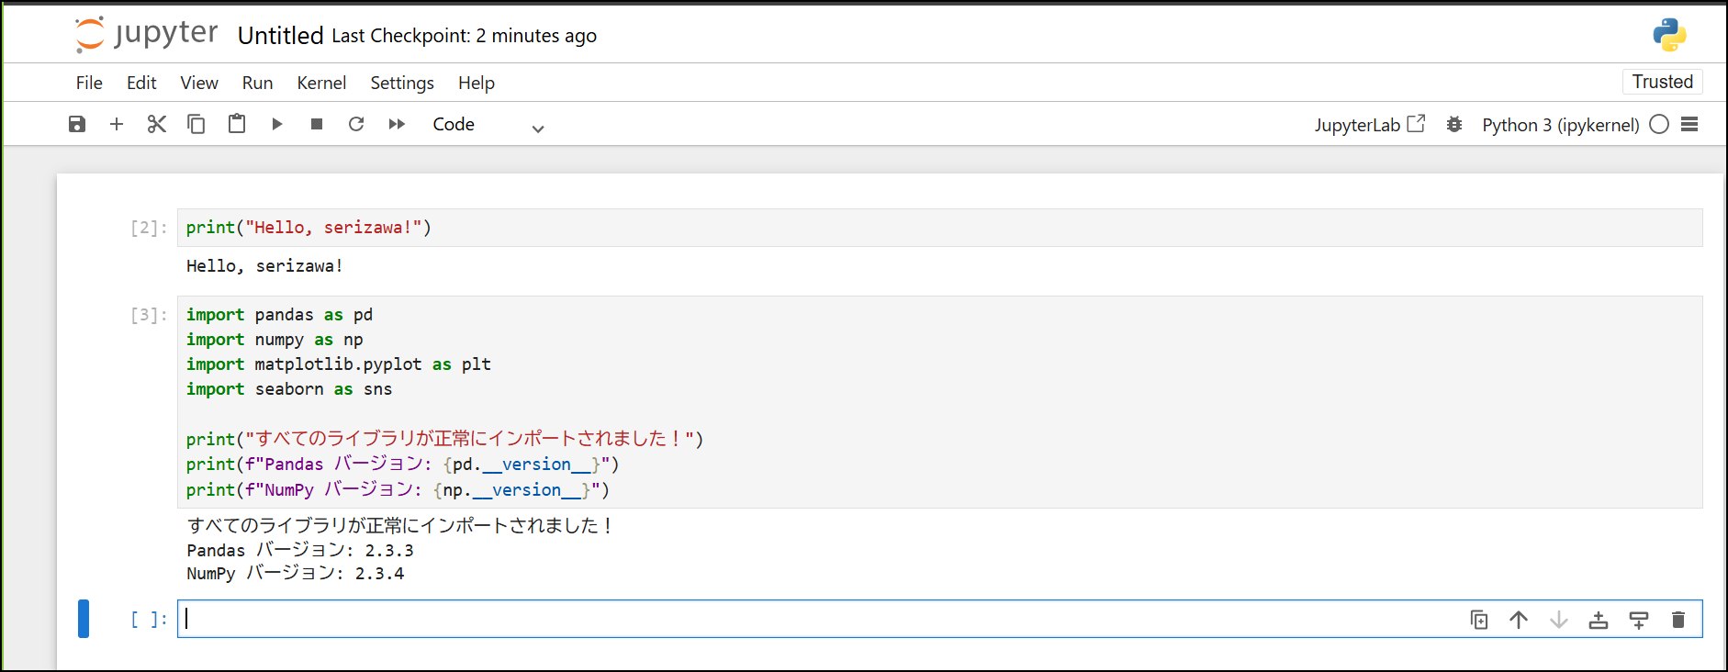Screen dimensions: 1728x672
Task: Open the File menu
Action: (89, 83)
